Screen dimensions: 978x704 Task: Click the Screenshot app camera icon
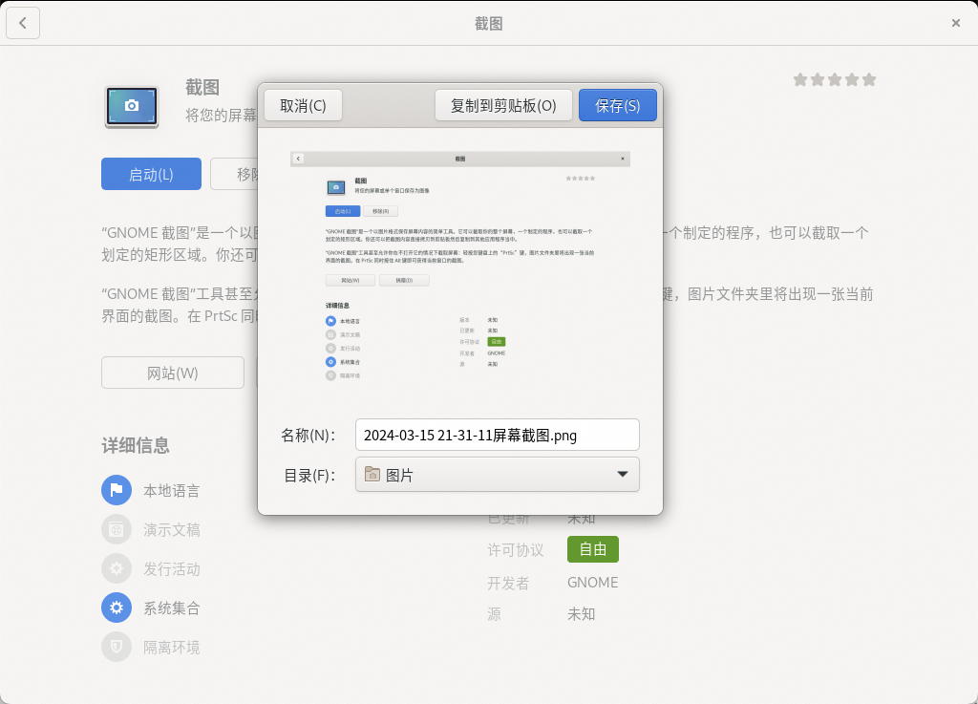tap(132, 106)
